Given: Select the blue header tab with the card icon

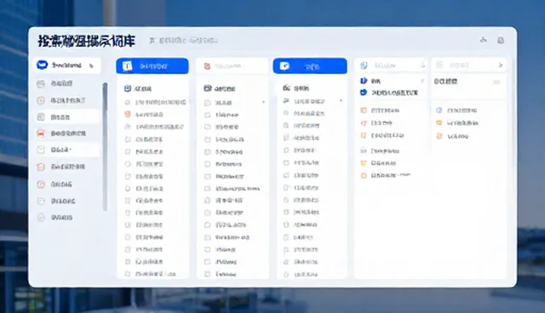Looking at the screenshot, I should pos(310,66).
